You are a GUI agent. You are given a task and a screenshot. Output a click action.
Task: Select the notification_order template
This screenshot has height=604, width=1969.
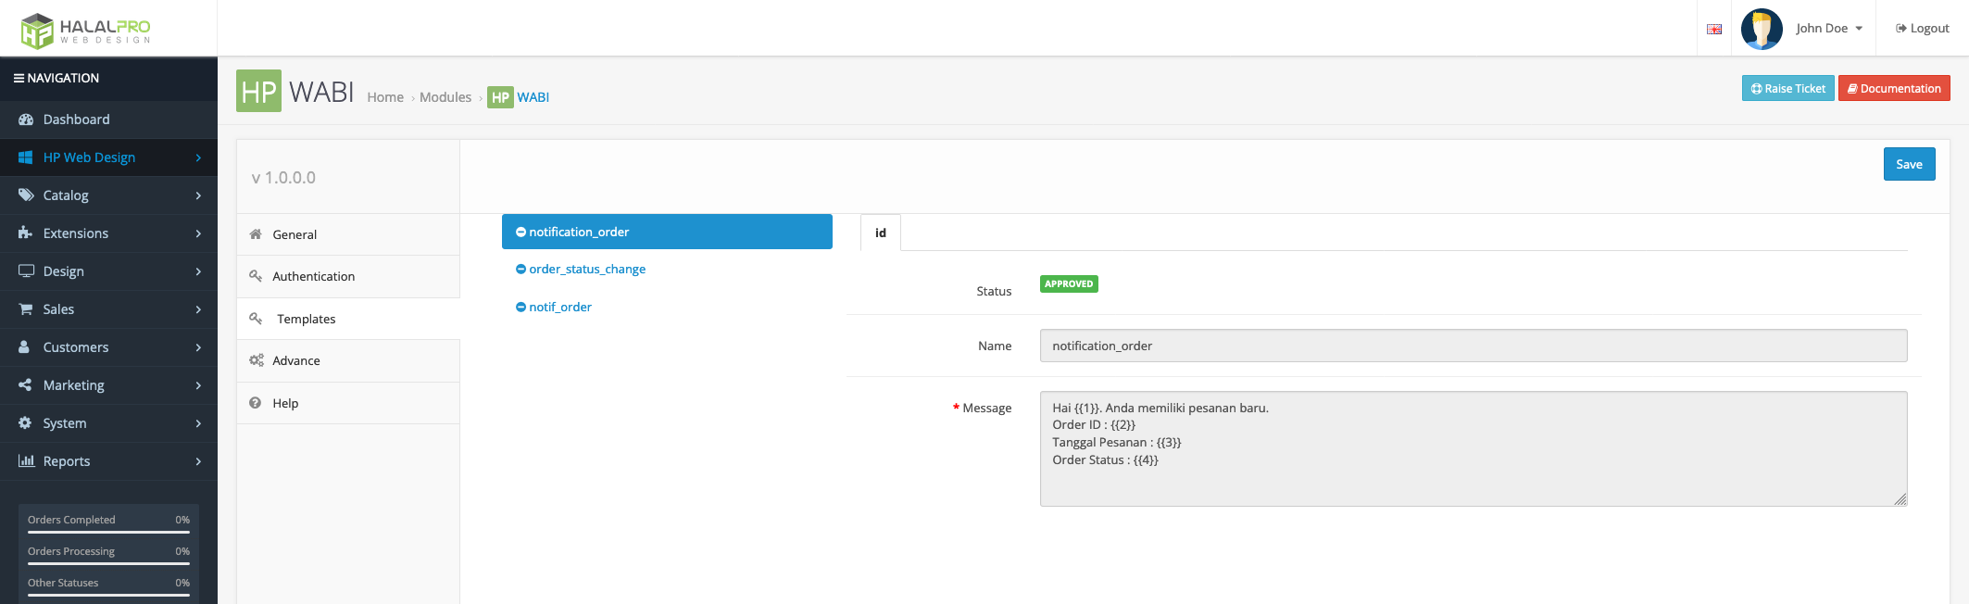(x=667, y=232)
